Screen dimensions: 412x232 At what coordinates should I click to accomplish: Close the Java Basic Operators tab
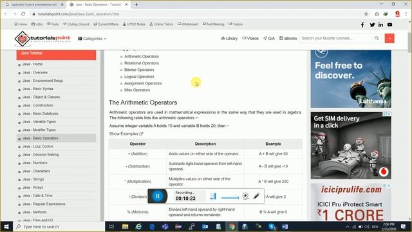(126, 5)
